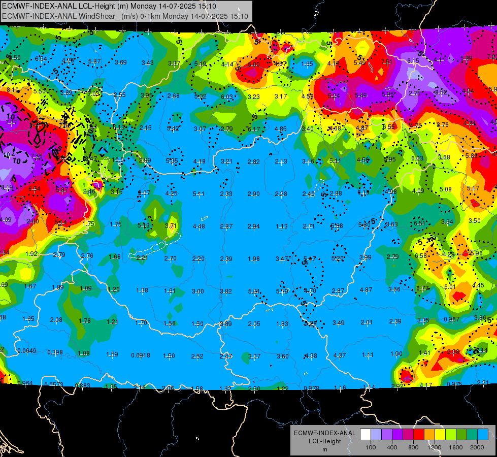Click the '100' legend scale label
The width and height of the screenshot is (497, 457).
click(x=371, y=447)
